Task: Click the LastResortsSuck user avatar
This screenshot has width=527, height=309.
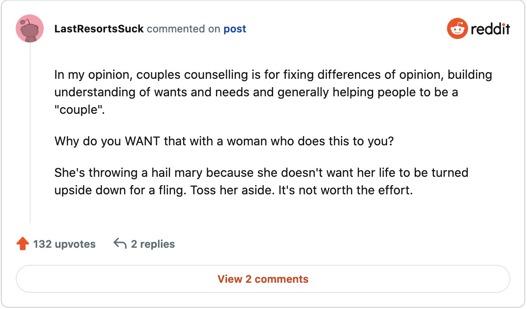Action: (30, 29)
